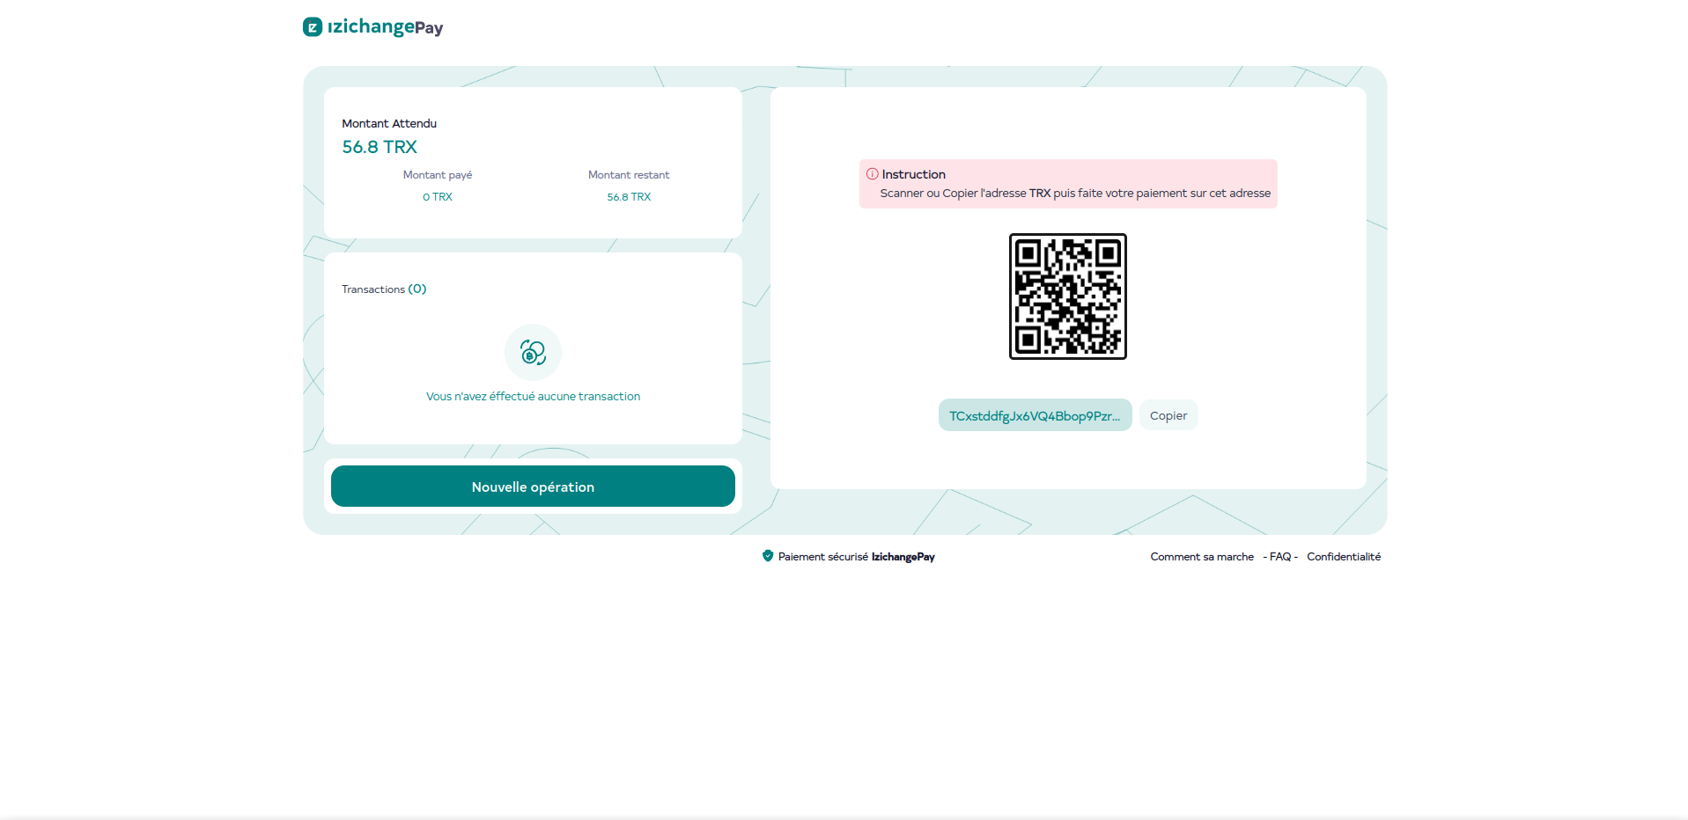Click the Montant payé label
Image resolution: width=1688 pixels, height=820 pixels.
point(438,175)
